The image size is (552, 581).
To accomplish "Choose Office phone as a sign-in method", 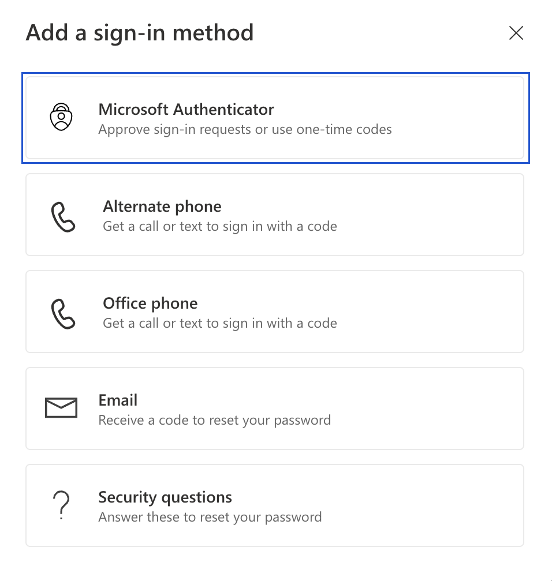I will tap(275, 311).
